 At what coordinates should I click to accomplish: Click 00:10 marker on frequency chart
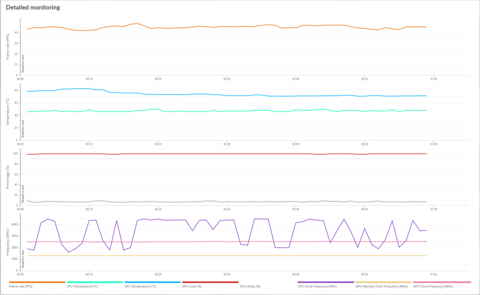click(x=89, y=274)
